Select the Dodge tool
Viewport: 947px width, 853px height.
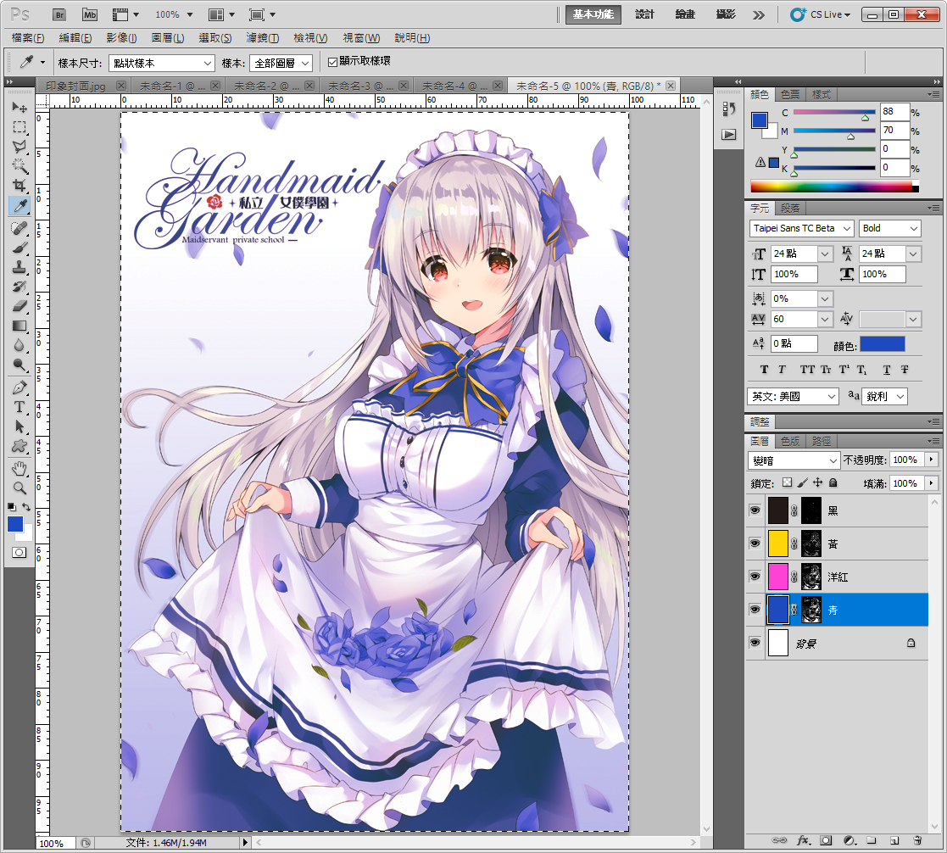(19, 365)
